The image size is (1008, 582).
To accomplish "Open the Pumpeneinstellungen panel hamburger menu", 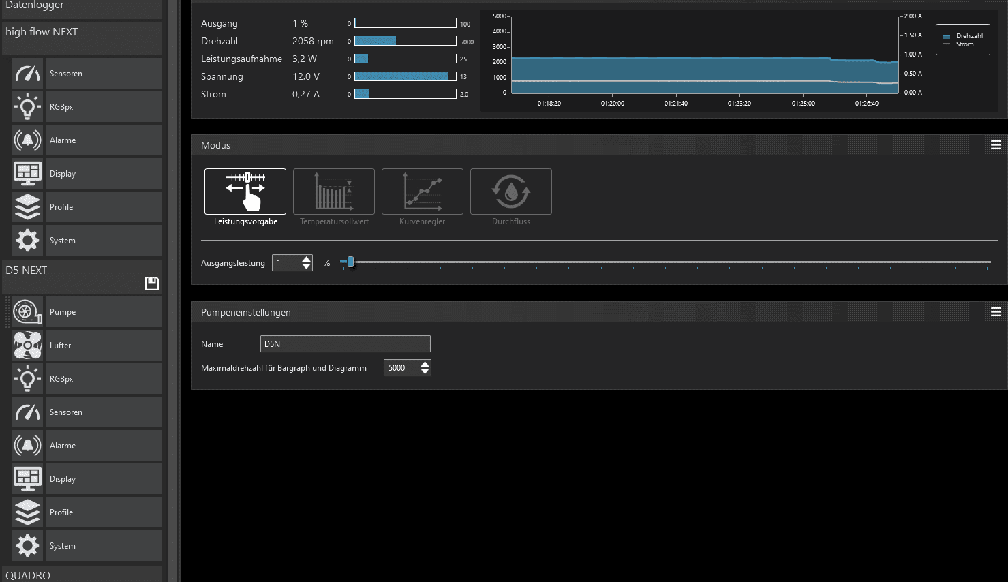I will [x=996, y=312].
